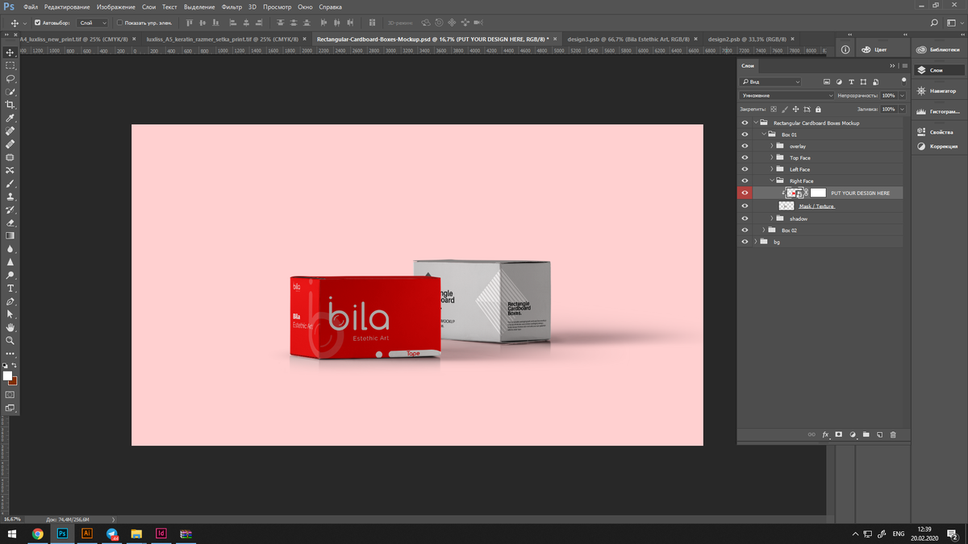Switch to design3.psb document tab

click(x=628, y=39)
